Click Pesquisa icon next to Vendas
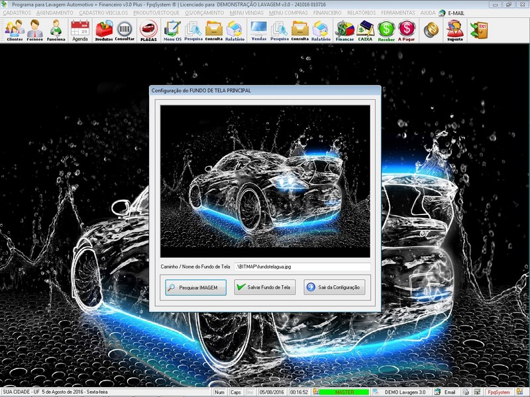Screen dimensions: 530x397 [x=280, y=30]
